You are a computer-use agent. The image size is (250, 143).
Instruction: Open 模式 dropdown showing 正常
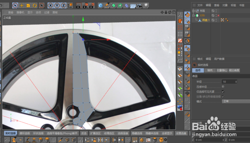pos(236,101)
